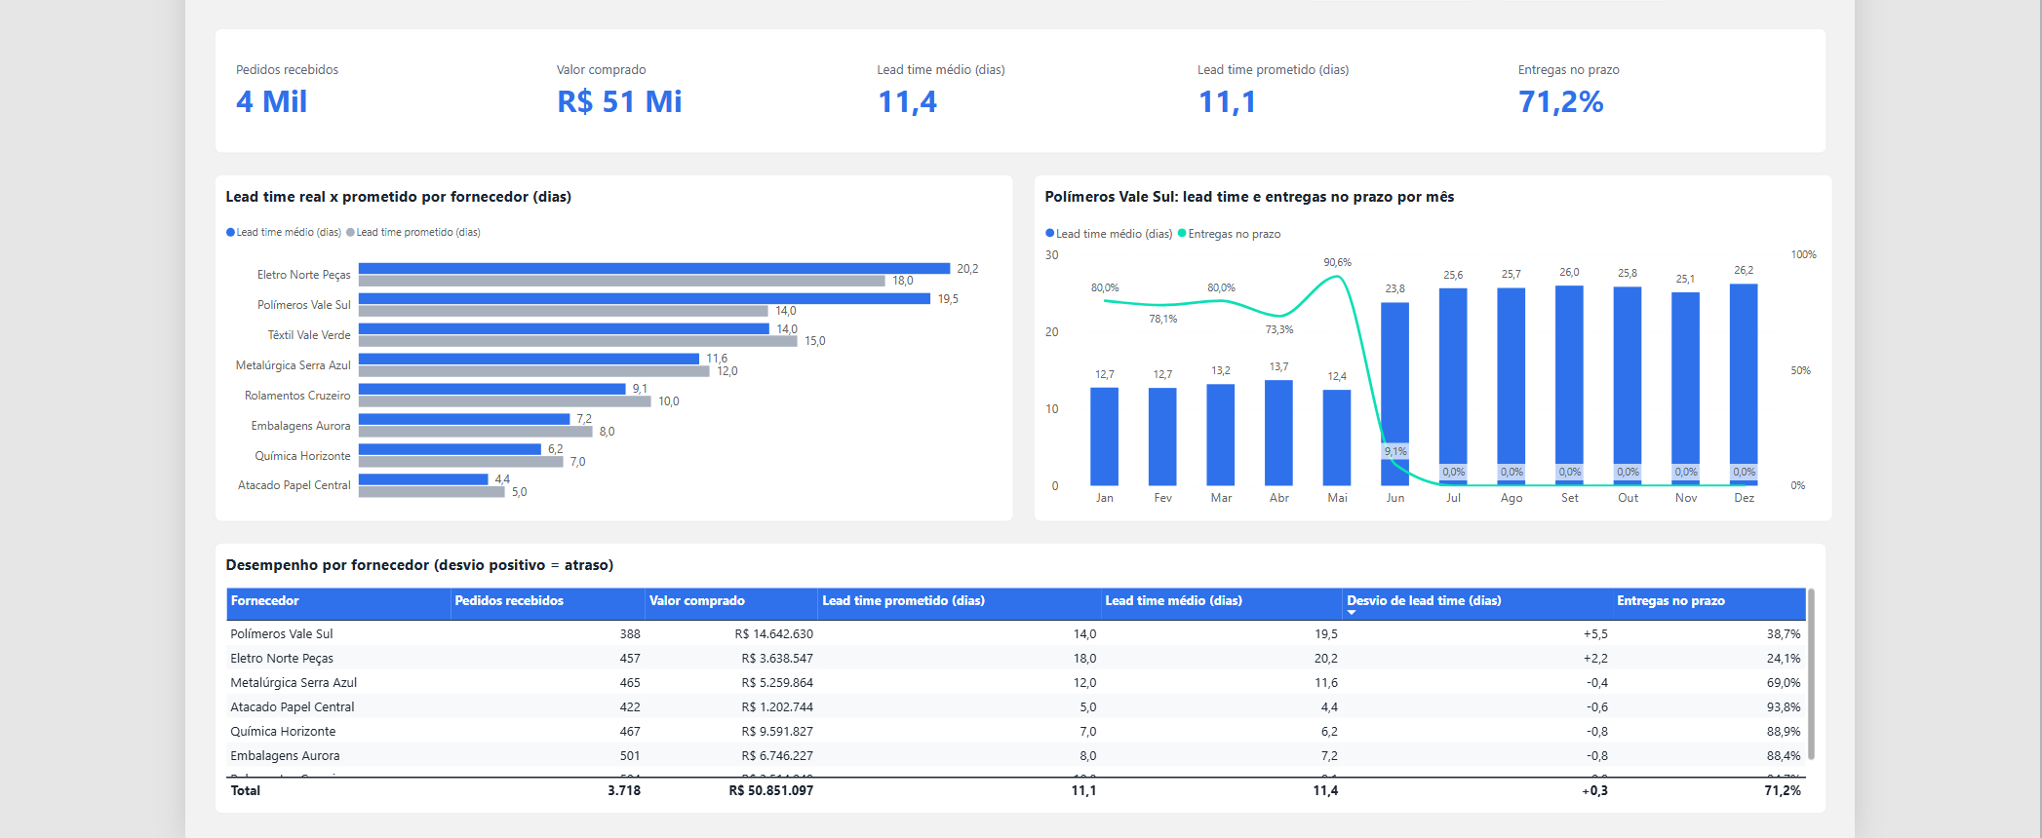Click the 90,6% data label on the line

coord(1337,262)
